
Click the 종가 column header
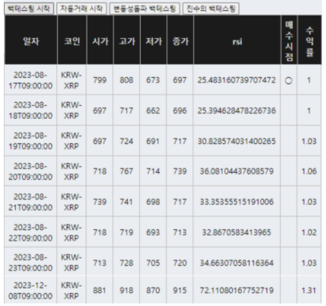[180, 40]
